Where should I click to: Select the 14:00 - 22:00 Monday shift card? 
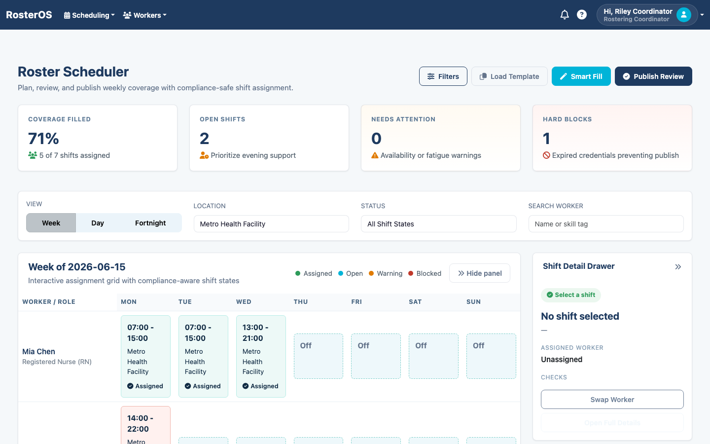(x=145, y=425)
